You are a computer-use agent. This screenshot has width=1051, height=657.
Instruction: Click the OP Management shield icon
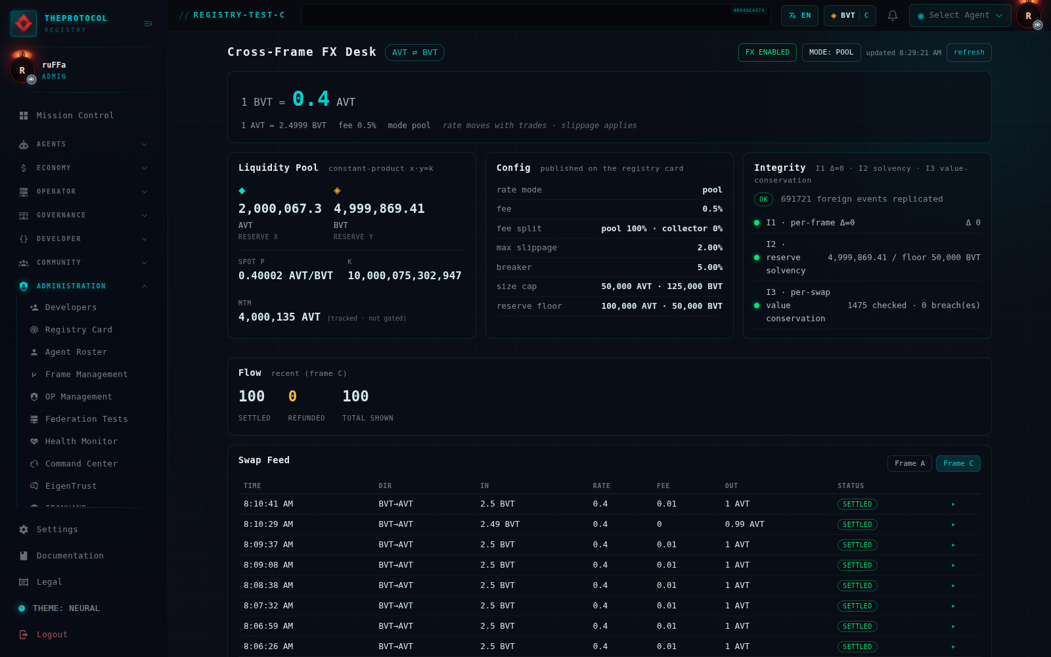(x=34, y=397)
